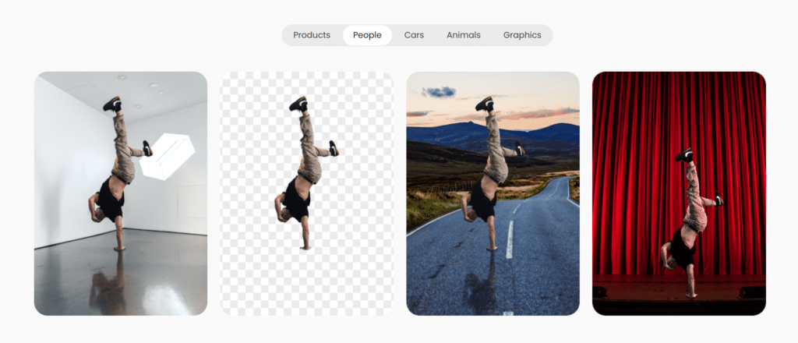
Task: Click the dark cloud in the sunset sky
Action: tap(440, 92)
